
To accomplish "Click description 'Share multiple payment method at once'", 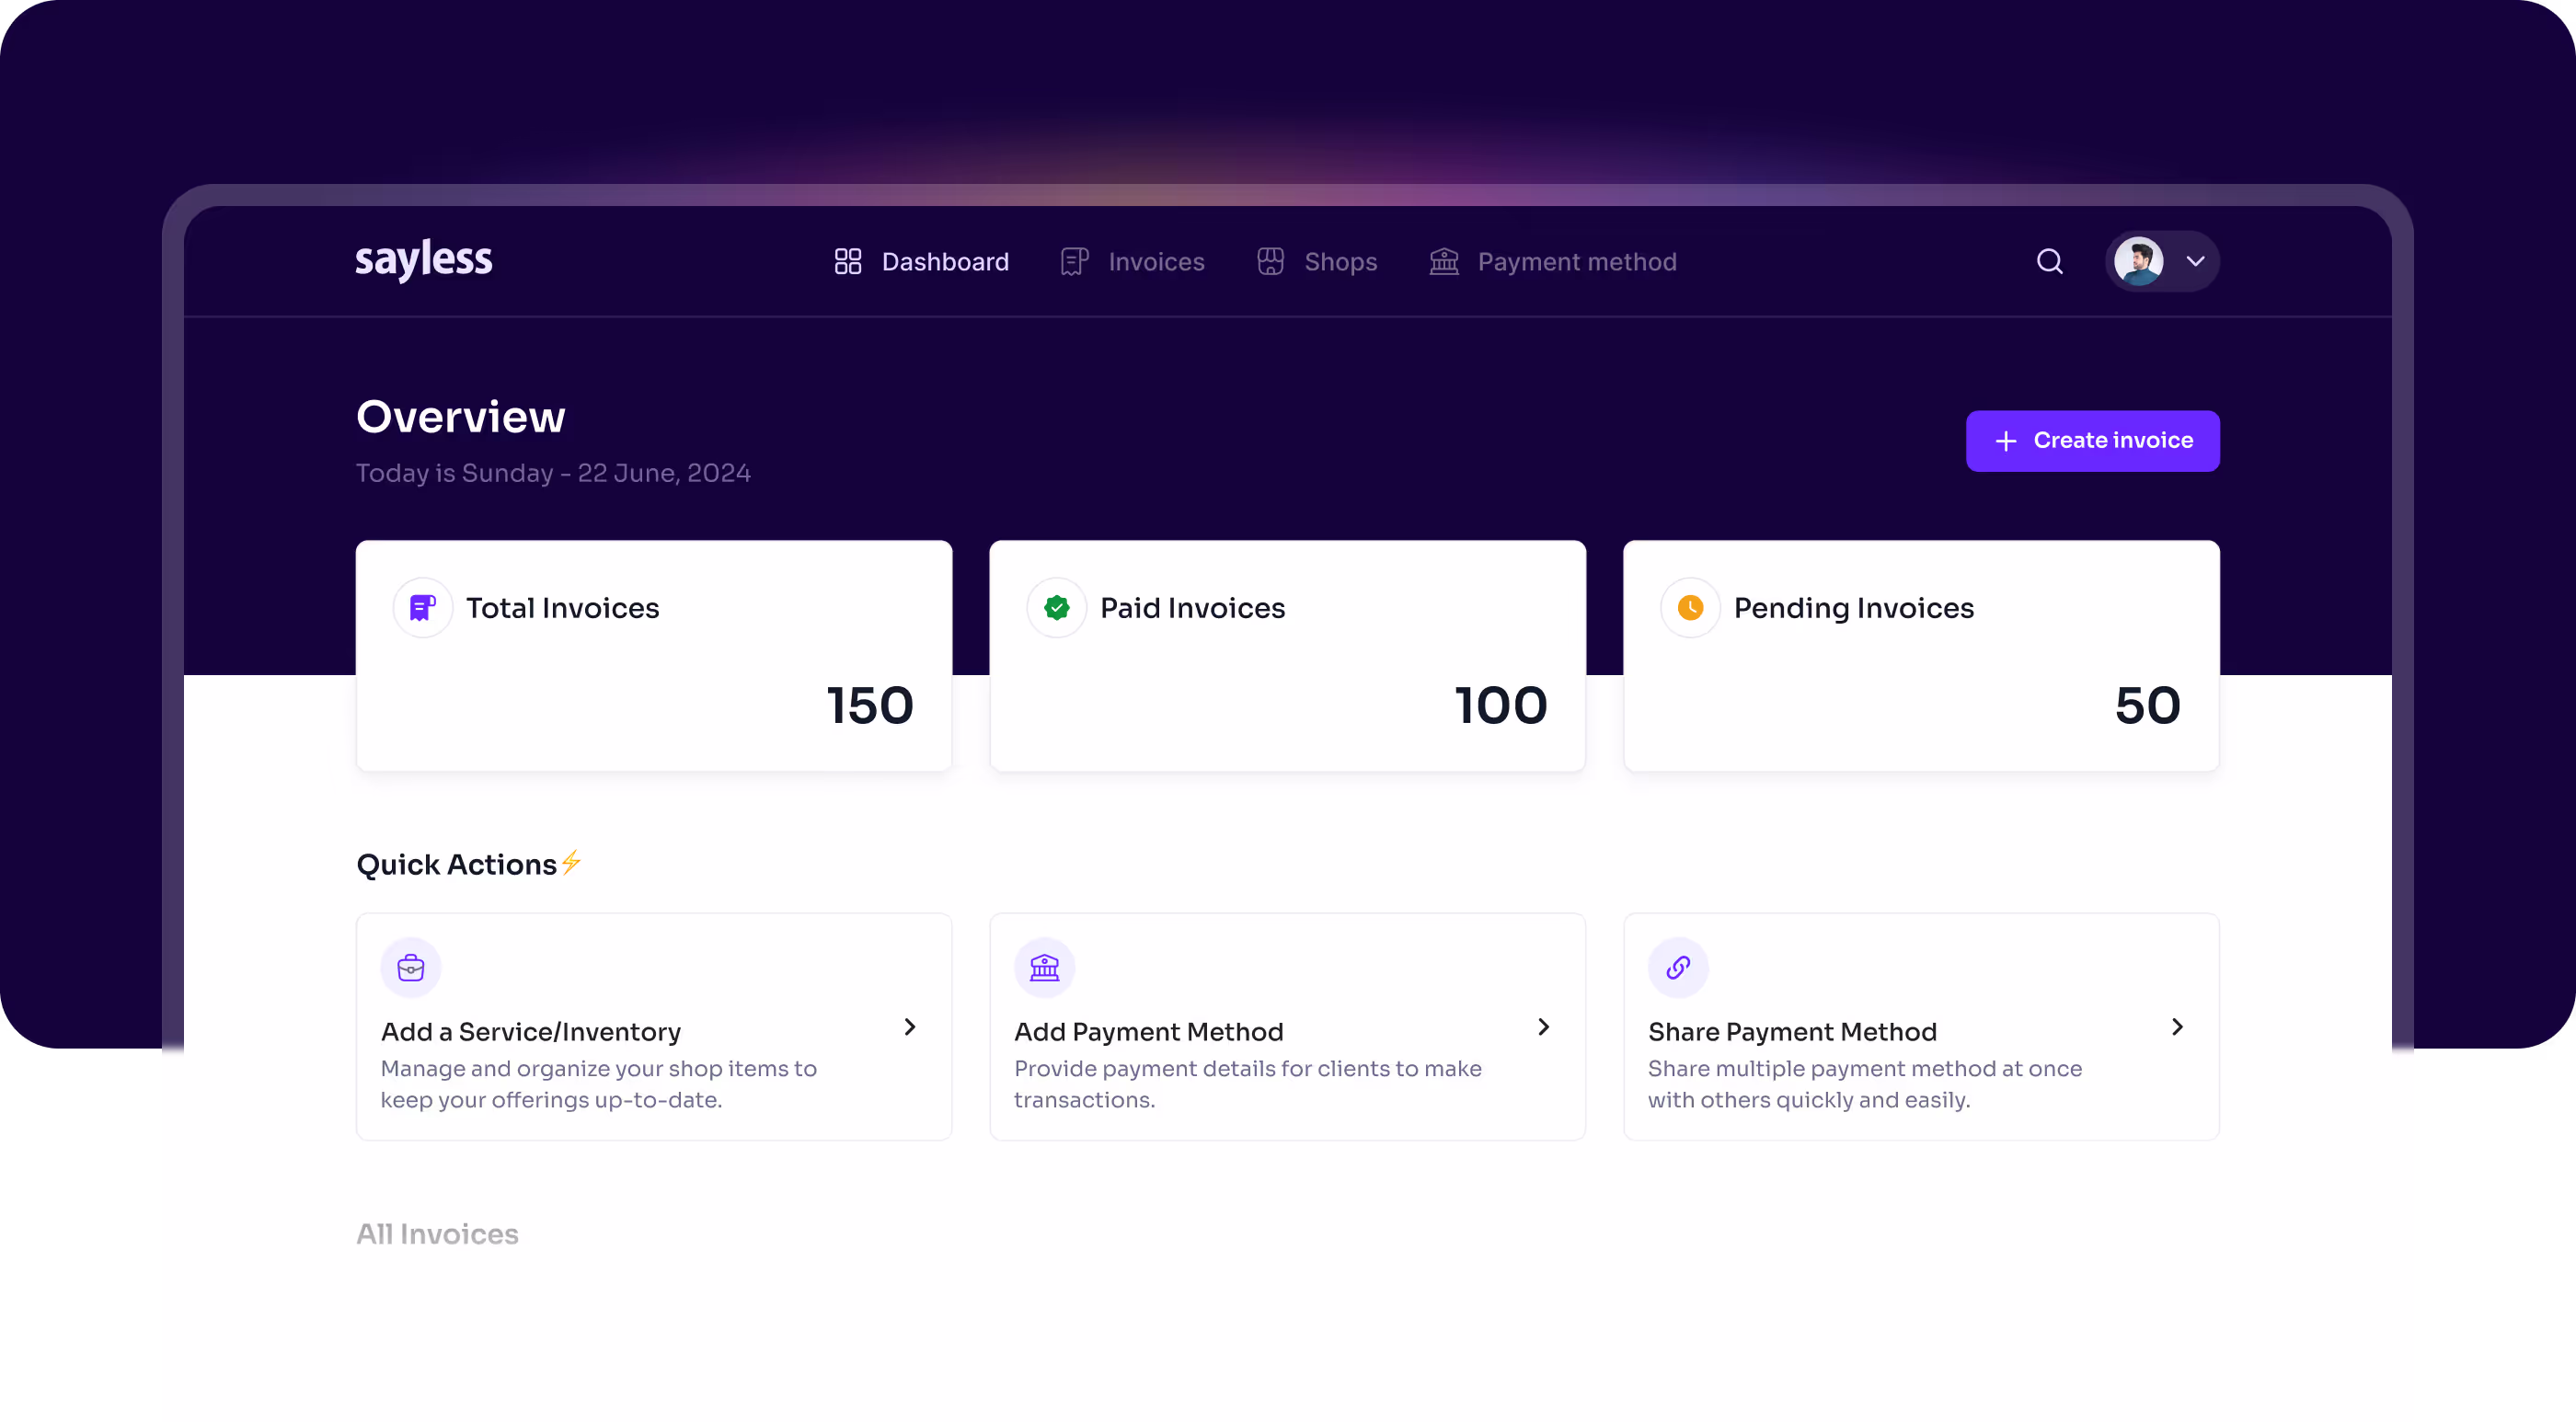I will [1865, 1084].
